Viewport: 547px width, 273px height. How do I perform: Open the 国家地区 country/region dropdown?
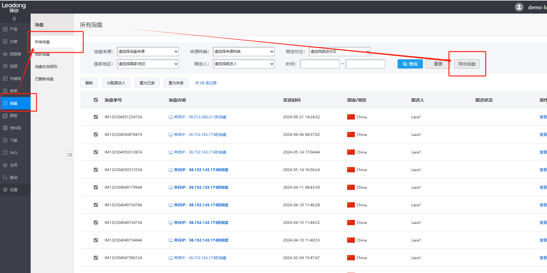coord(148,64)
